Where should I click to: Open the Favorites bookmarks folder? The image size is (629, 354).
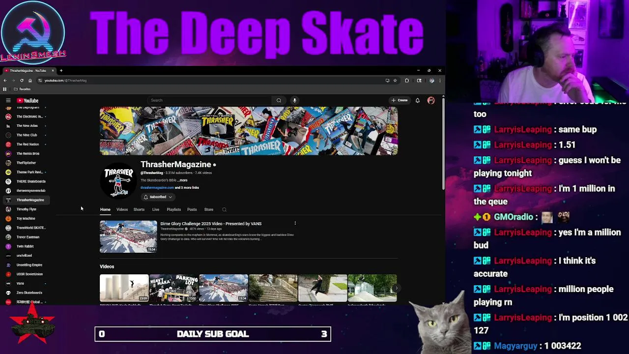tap(22, 89)
